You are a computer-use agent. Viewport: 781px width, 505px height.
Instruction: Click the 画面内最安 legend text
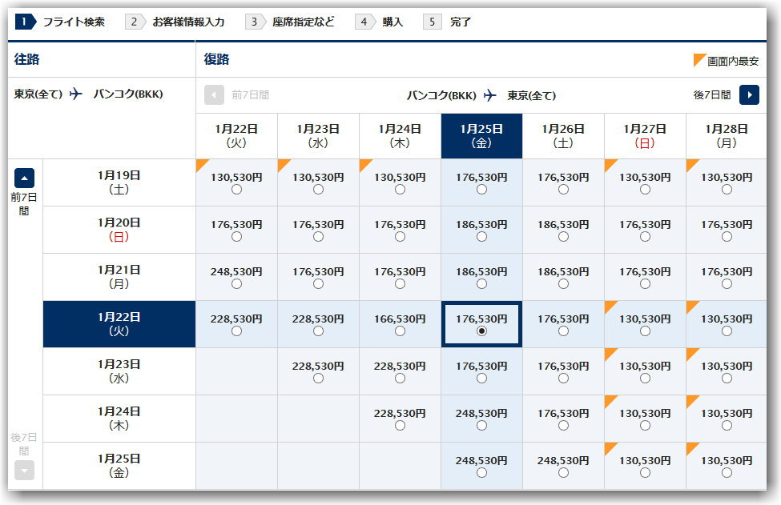733,61
